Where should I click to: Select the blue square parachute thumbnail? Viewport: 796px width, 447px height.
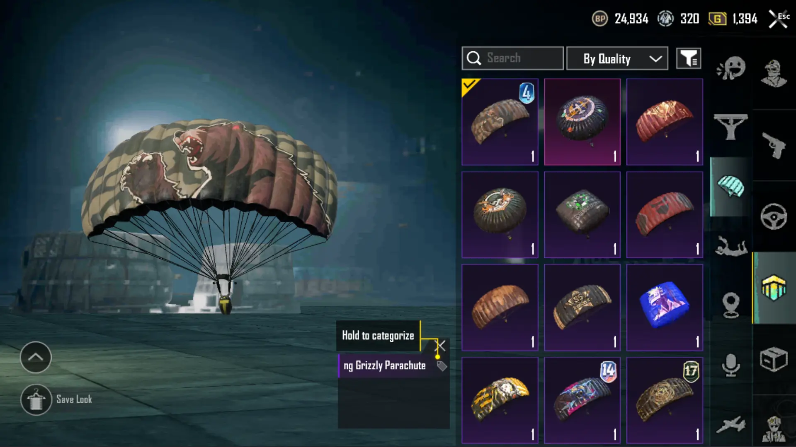tap(665, 308)
